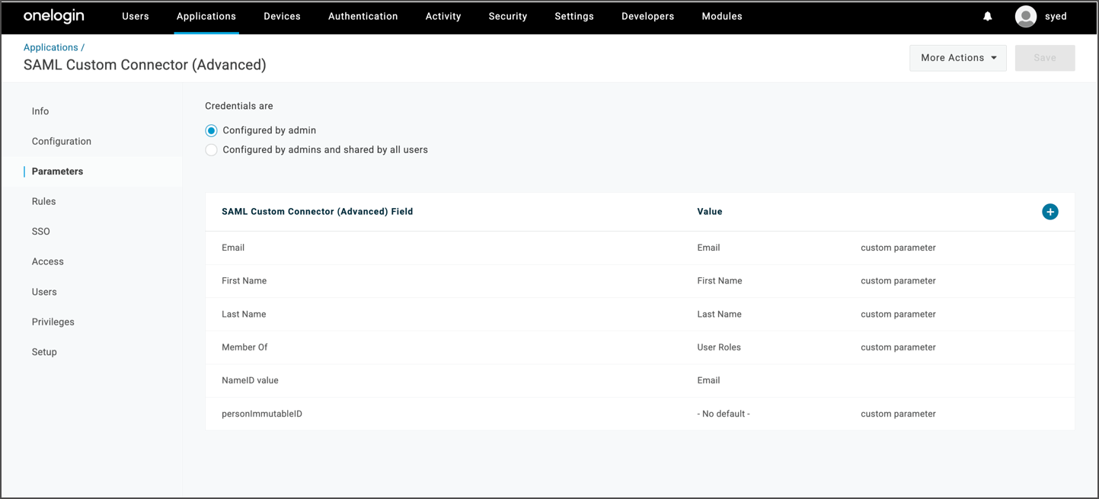This screenshot has width=1099, height=499.
Task: Click the blue plus add-parameter icon
Action: 1049,212
